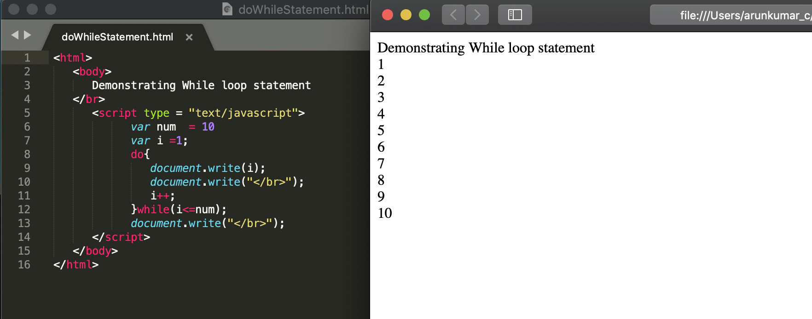This screenshot has height=319, width=812.
Task: Click the number 10 in browser output
Action: [385, 213]
